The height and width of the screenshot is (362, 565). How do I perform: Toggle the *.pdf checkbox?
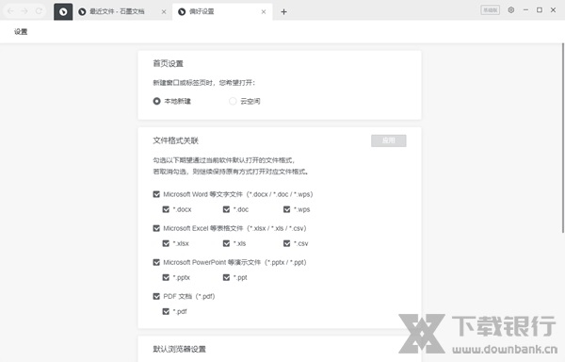click(166, 311)
